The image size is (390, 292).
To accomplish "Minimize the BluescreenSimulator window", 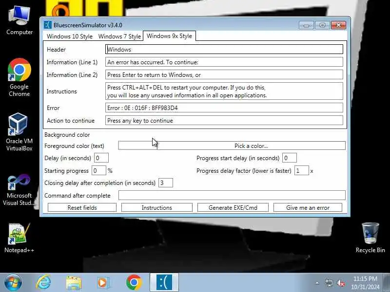I will tap(306, 25).
